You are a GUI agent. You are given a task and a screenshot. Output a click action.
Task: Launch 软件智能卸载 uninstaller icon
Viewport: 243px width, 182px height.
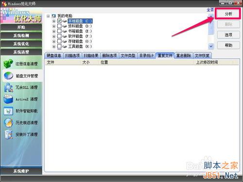pos(8,111)
